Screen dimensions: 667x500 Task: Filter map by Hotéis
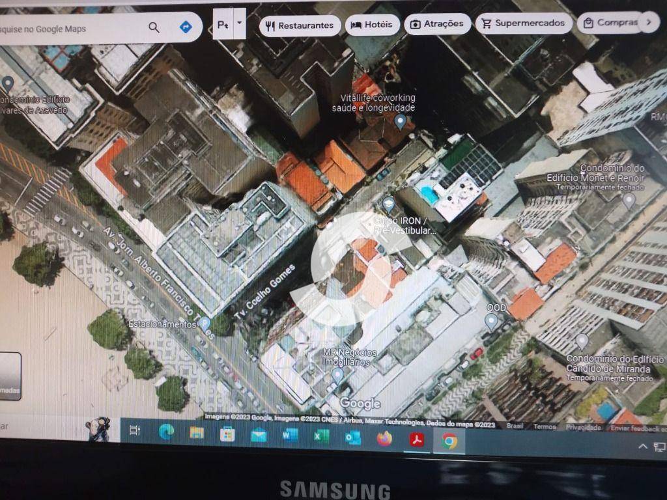click(372, 25)
